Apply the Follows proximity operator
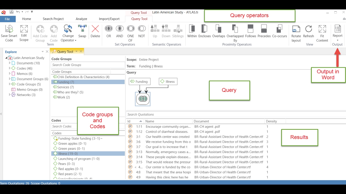This screenshot has width=346, height=194. (251, 31)
